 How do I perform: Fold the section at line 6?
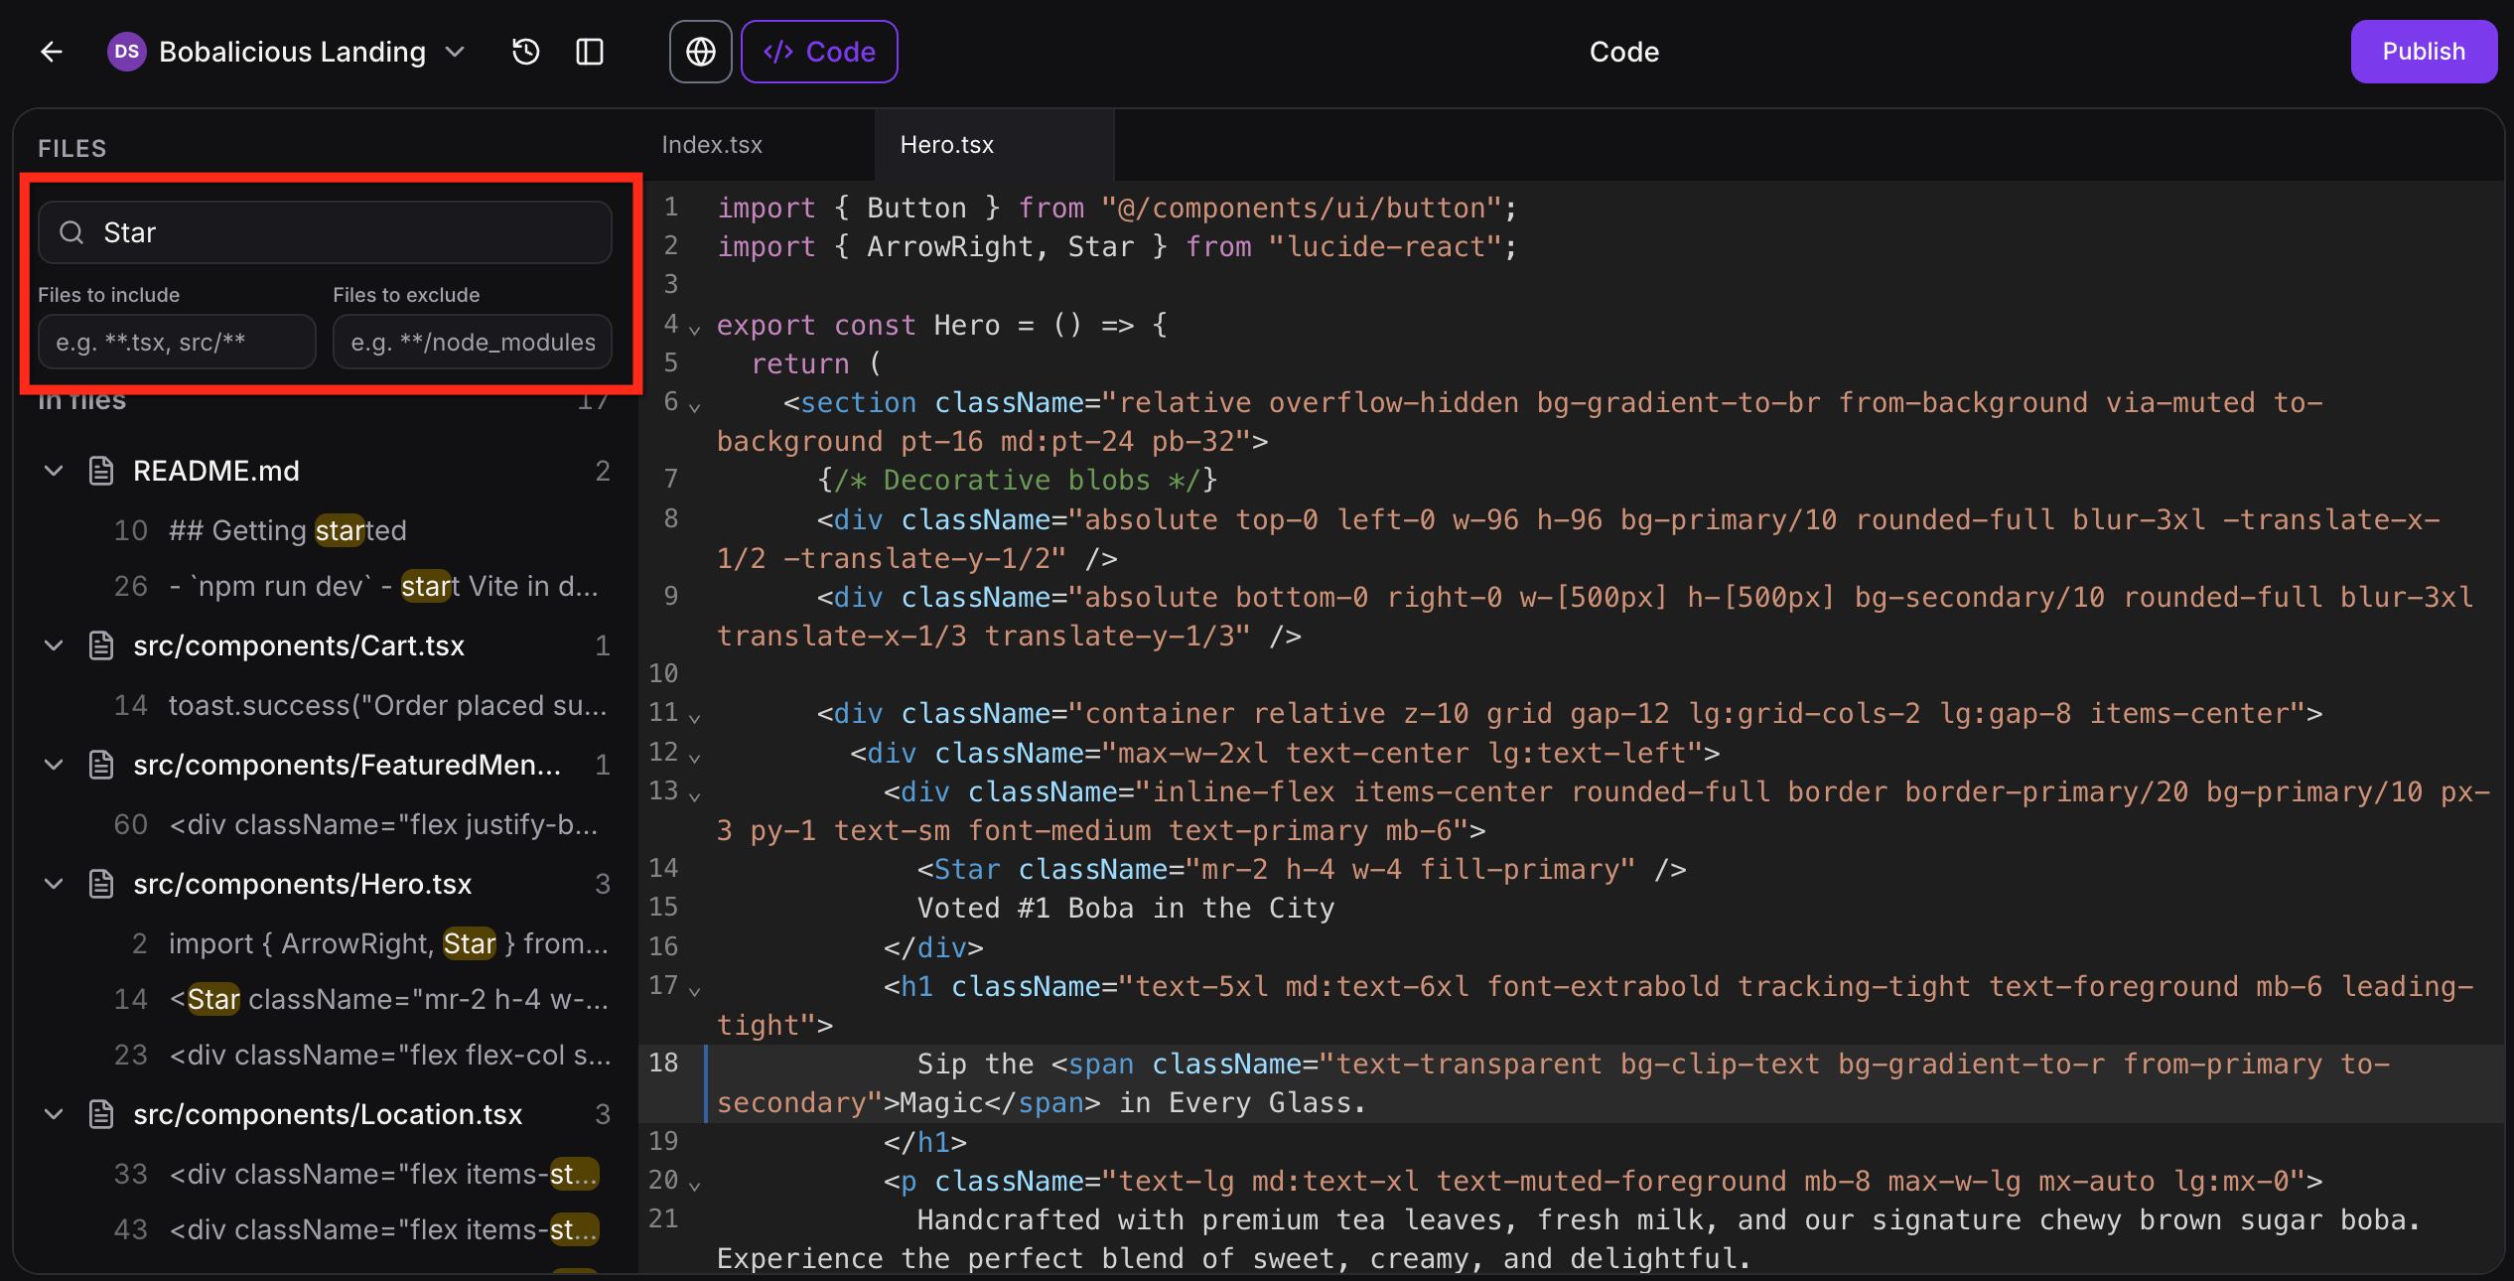click(695, 406)
